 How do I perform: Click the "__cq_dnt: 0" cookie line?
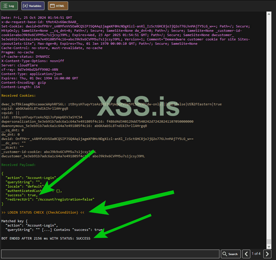(x=12, y=130)
